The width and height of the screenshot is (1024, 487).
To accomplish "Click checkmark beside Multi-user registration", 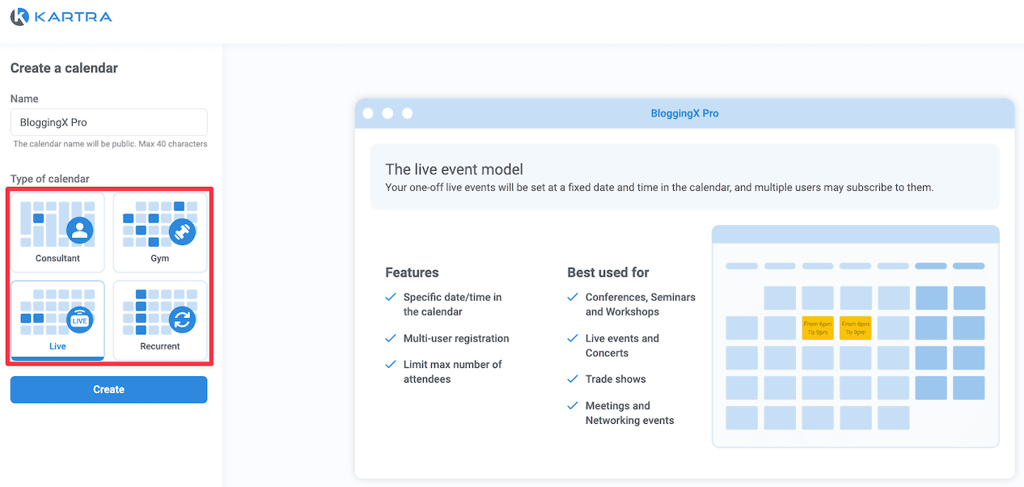I will tap(391, 338).
